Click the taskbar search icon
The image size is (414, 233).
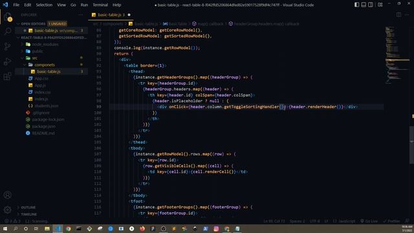pos(16,228)
